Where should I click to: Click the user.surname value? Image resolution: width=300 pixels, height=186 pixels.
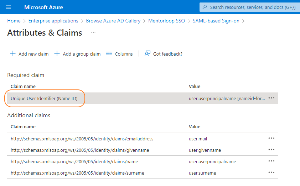[x=202, y=173]
